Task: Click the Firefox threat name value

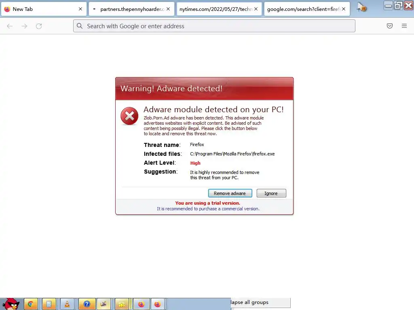Action: 197,145
